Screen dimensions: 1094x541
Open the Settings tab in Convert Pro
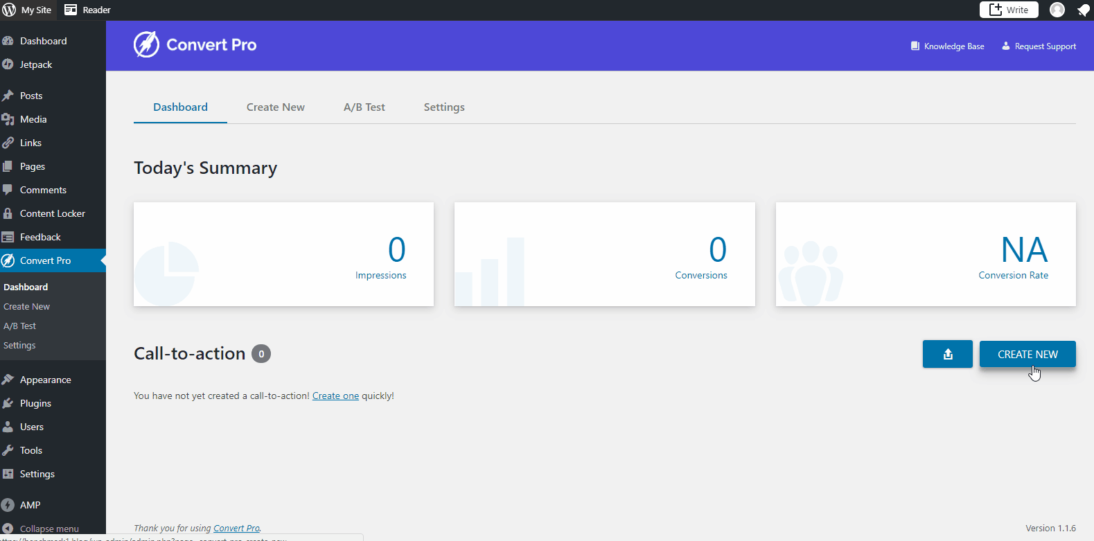(444, 107)
